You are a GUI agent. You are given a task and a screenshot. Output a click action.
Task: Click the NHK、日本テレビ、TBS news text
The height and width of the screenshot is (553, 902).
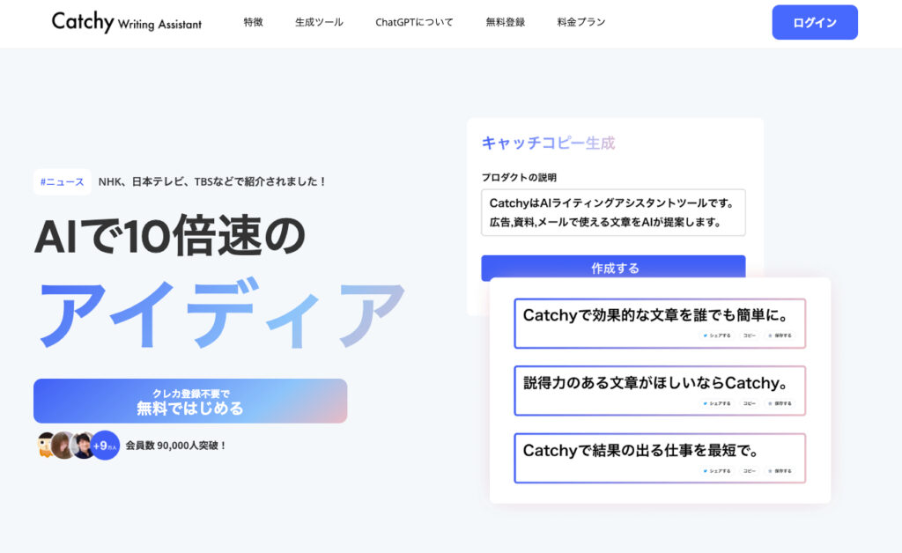212,181
